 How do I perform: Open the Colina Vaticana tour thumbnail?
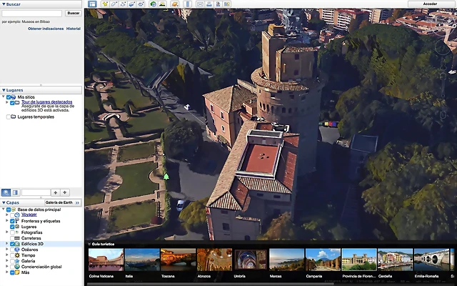click(106, 260)
